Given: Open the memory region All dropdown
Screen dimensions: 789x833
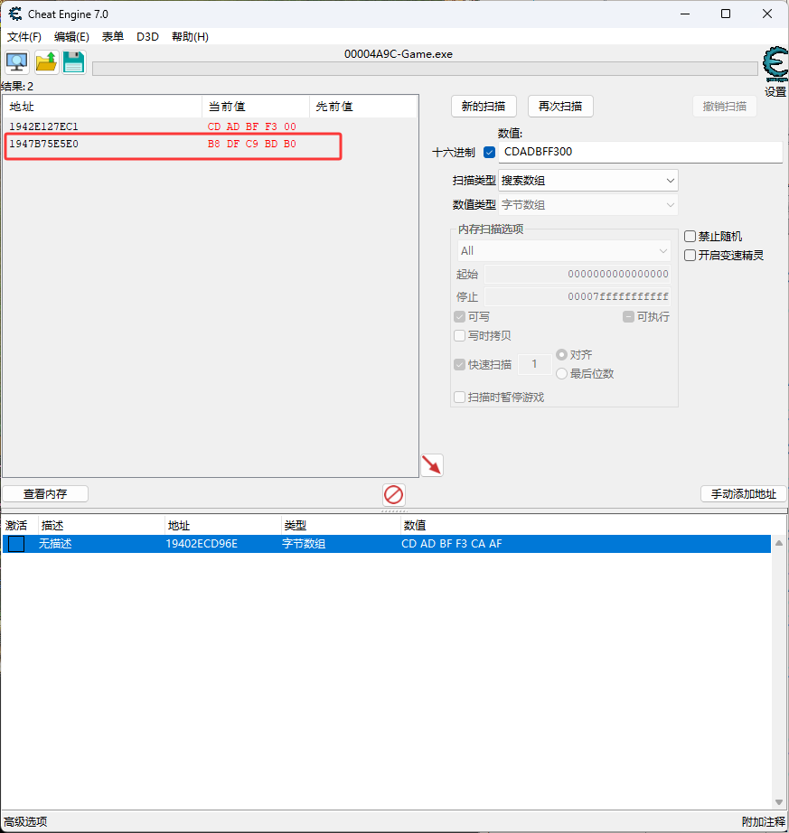Looking at the screenshot, I should (x=564, y=251).
